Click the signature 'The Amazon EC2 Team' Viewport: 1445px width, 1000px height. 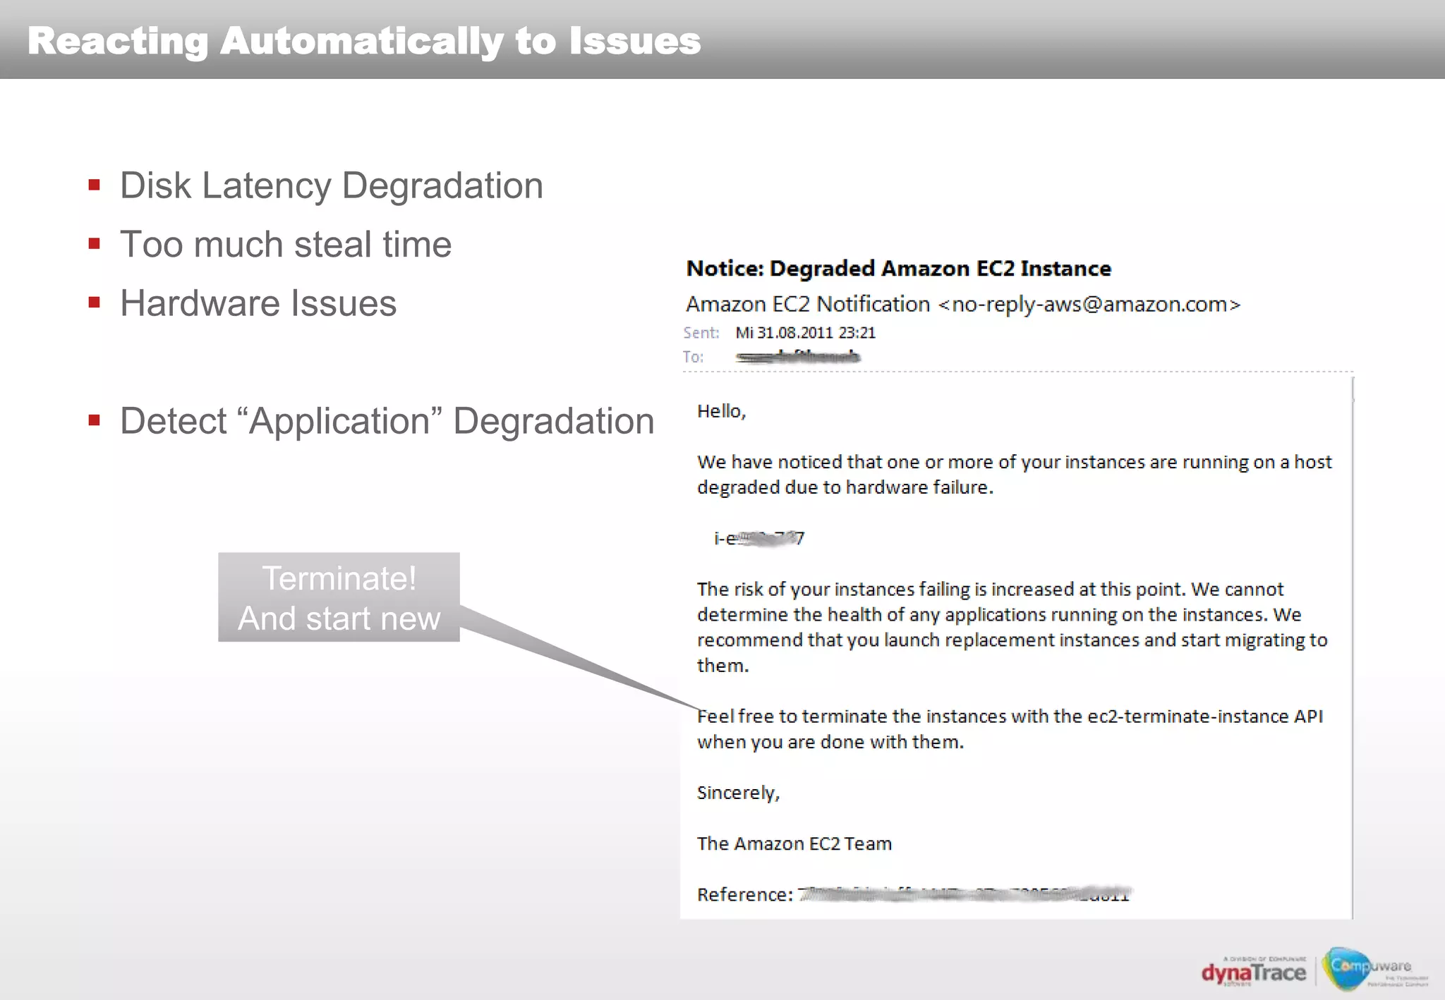coord(794,844)
